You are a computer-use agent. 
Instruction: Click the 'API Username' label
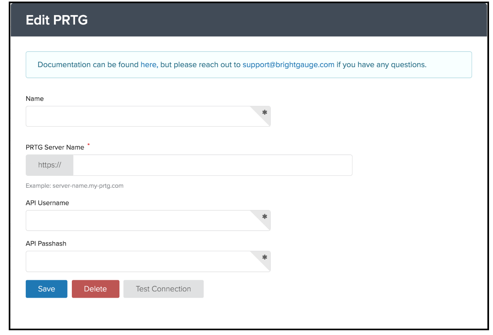pyautogui.click(x=47, y=203)
